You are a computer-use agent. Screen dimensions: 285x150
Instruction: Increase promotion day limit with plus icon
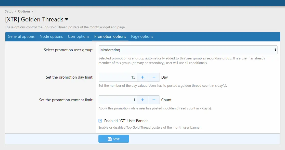point(142,77)
